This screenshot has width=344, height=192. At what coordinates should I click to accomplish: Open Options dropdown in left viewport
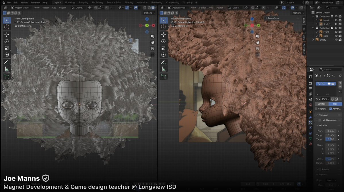pos(149,13)
